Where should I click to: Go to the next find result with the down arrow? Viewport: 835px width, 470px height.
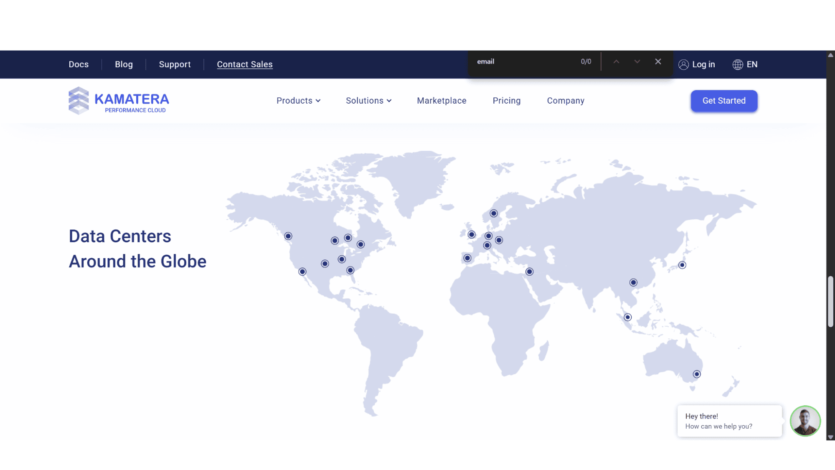coord(637,61)
